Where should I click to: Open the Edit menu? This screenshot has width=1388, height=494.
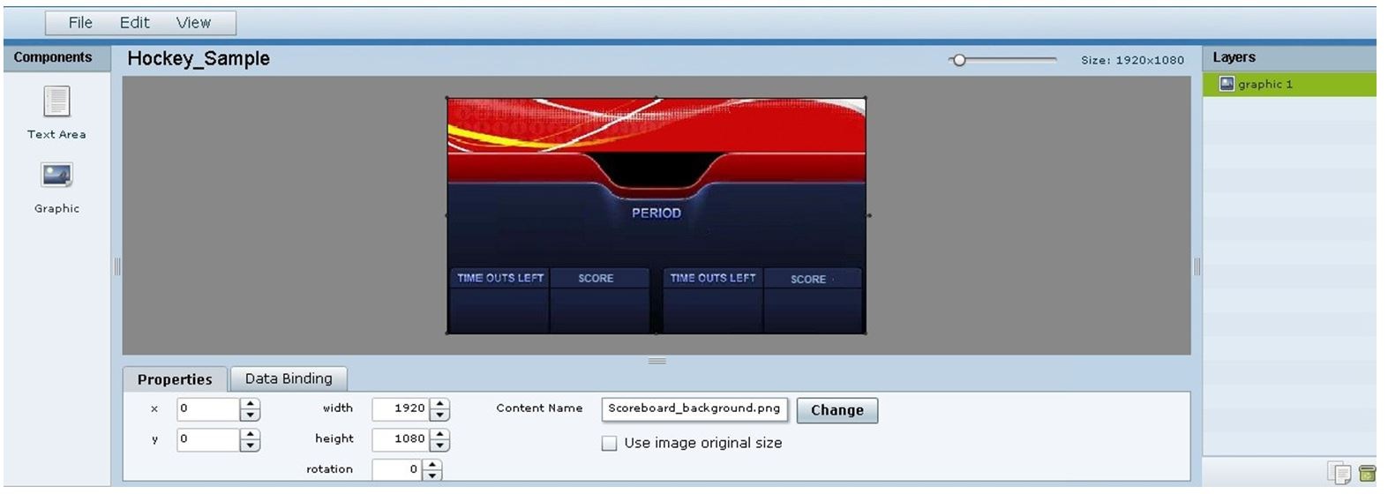click(x=134, y=23)
